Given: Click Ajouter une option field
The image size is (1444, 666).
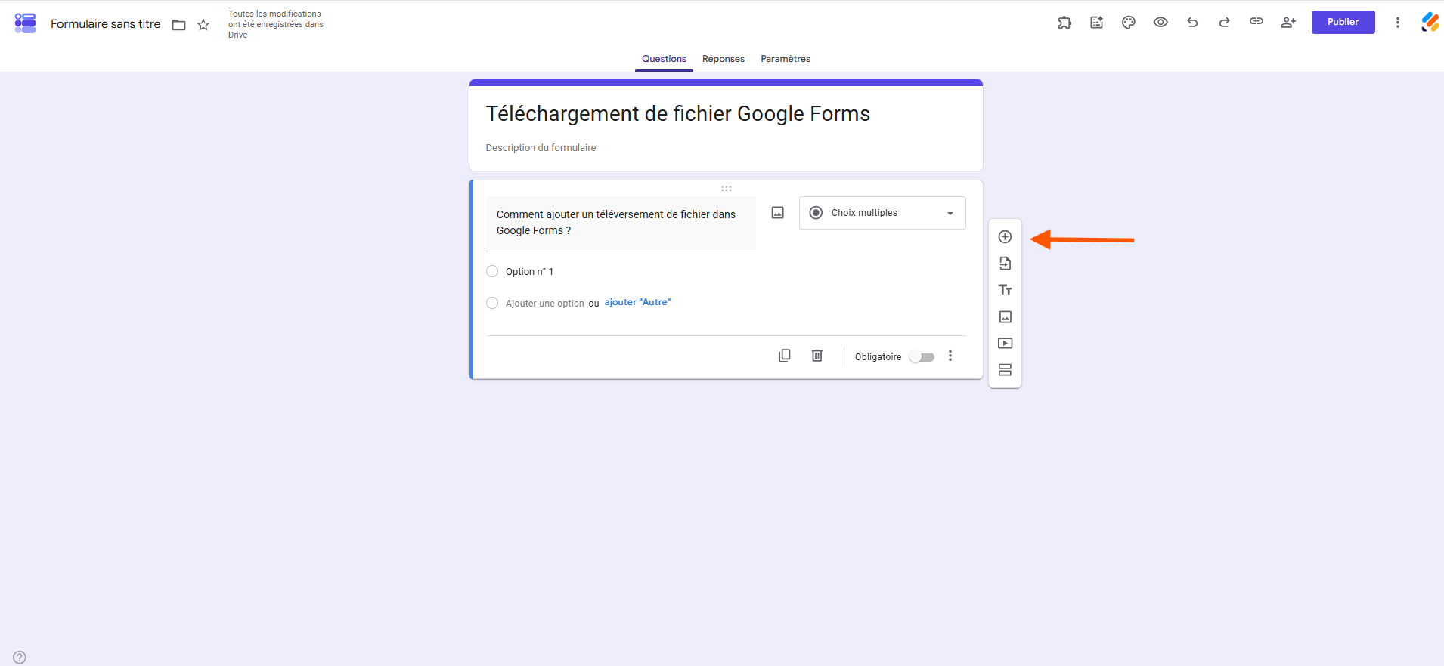Looking at the screenshot, I should click(544, 304).
